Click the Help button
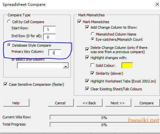The image size is (160, 134). point(16,103)
